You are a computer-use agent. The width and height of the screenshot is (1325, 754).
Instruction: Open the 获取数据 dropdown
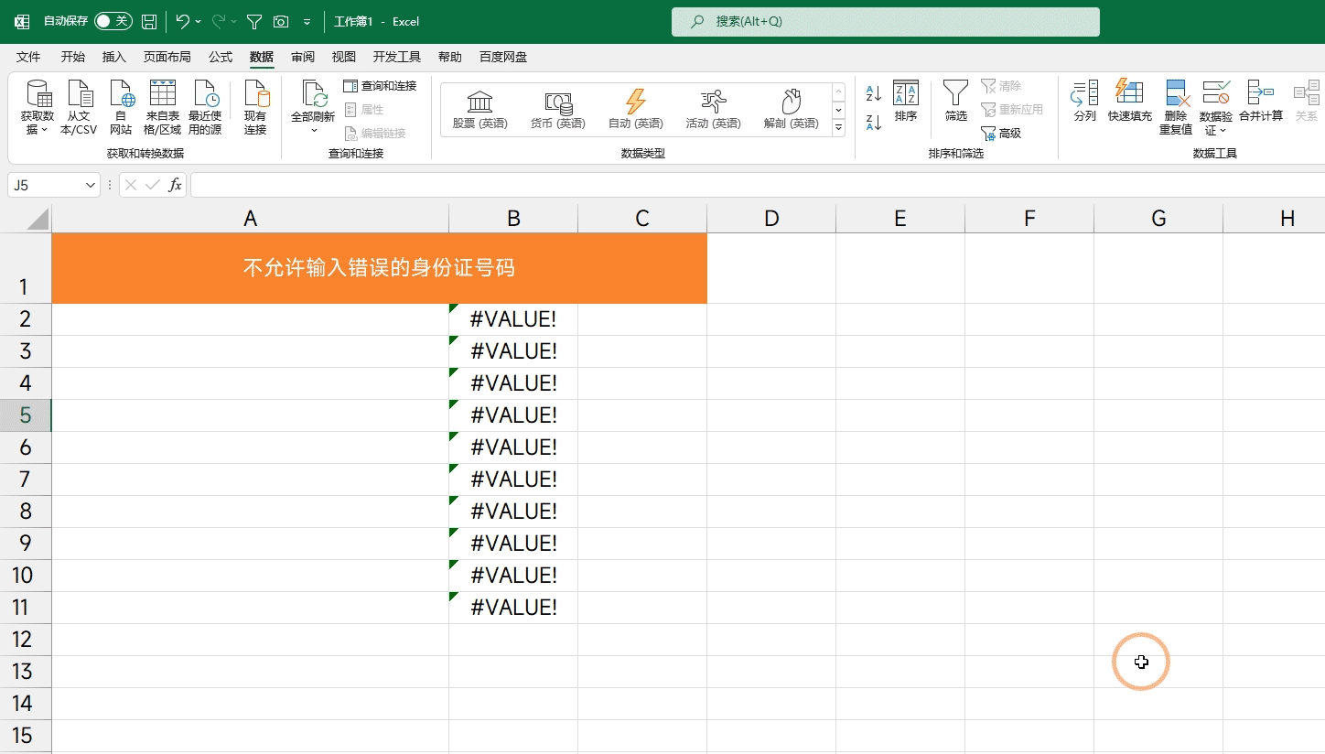(x=38, y=107)
